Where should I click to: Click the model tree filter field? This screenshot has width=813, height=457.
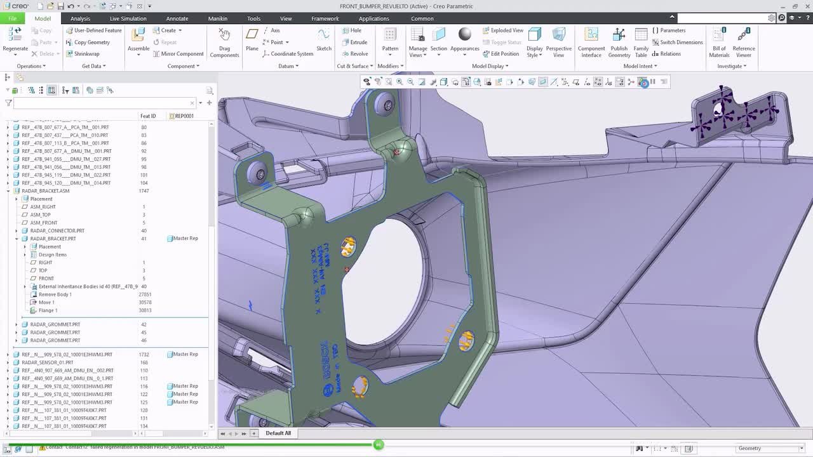104,103
